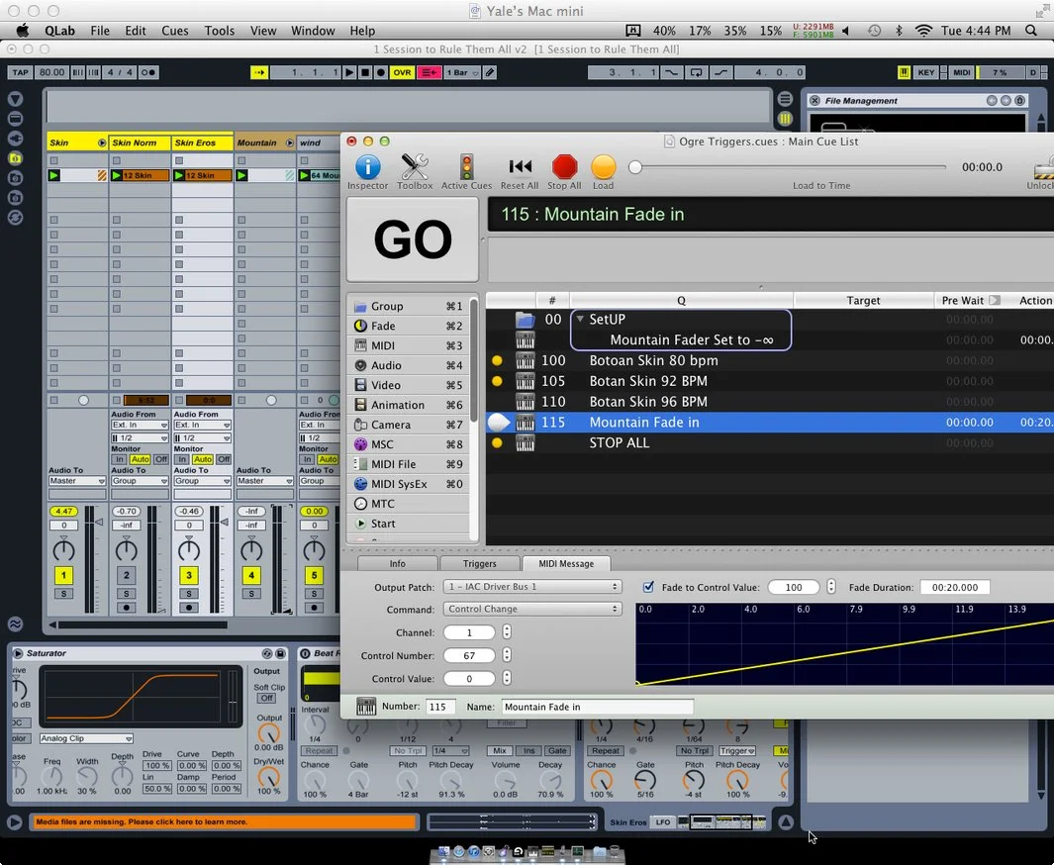Screen dimensions: 1054x865
Task: Add a MIDI cue from the toolbox
Action: [x=408, y=345]
